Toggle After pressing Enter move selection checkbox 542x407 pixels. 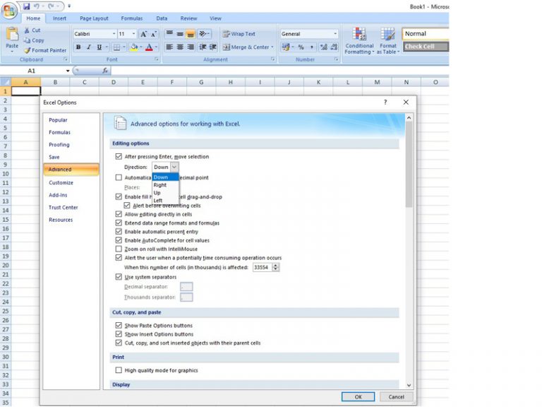click(x=119, y=156)
